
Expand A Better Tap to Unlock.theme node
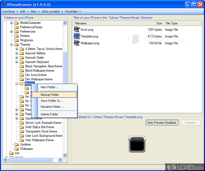pos(17,49)
